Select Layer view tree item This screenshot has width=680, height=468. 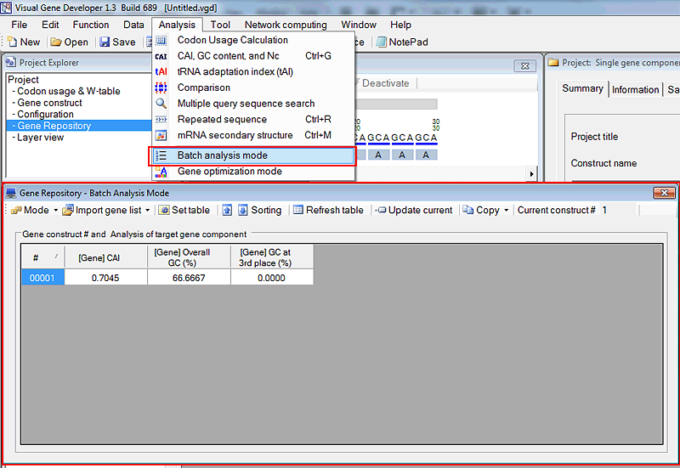tap(40, 138)
